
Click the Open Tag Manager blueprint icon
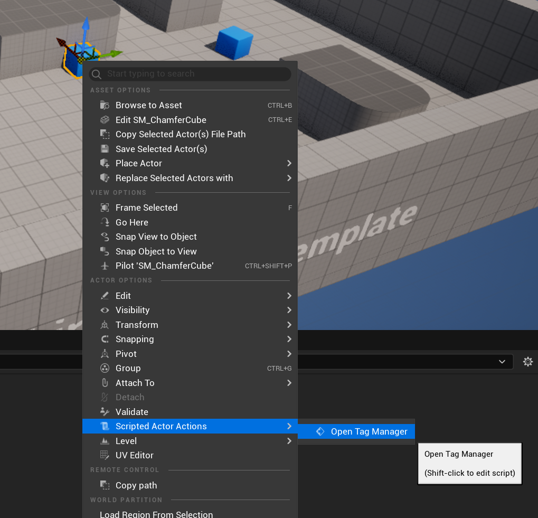point(320,431)
